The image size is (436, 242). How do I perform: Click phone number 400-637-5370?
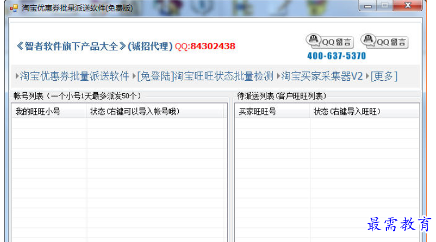[336, 56]
